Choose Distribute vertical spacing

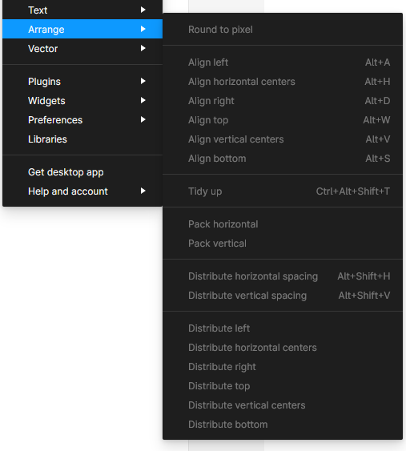click(x=283, y=296)
